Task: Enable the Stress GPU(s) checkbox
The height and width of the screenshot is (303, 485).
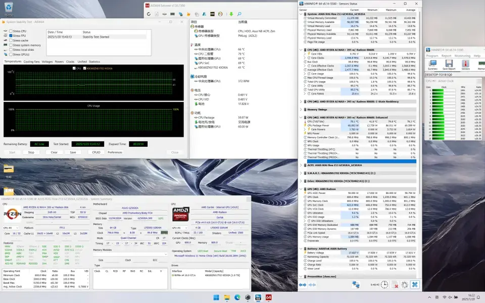Action: [x=11, y=55]
